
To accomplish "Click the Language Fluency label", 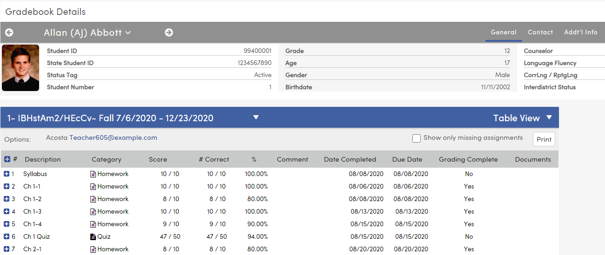I will click(550, 63).
